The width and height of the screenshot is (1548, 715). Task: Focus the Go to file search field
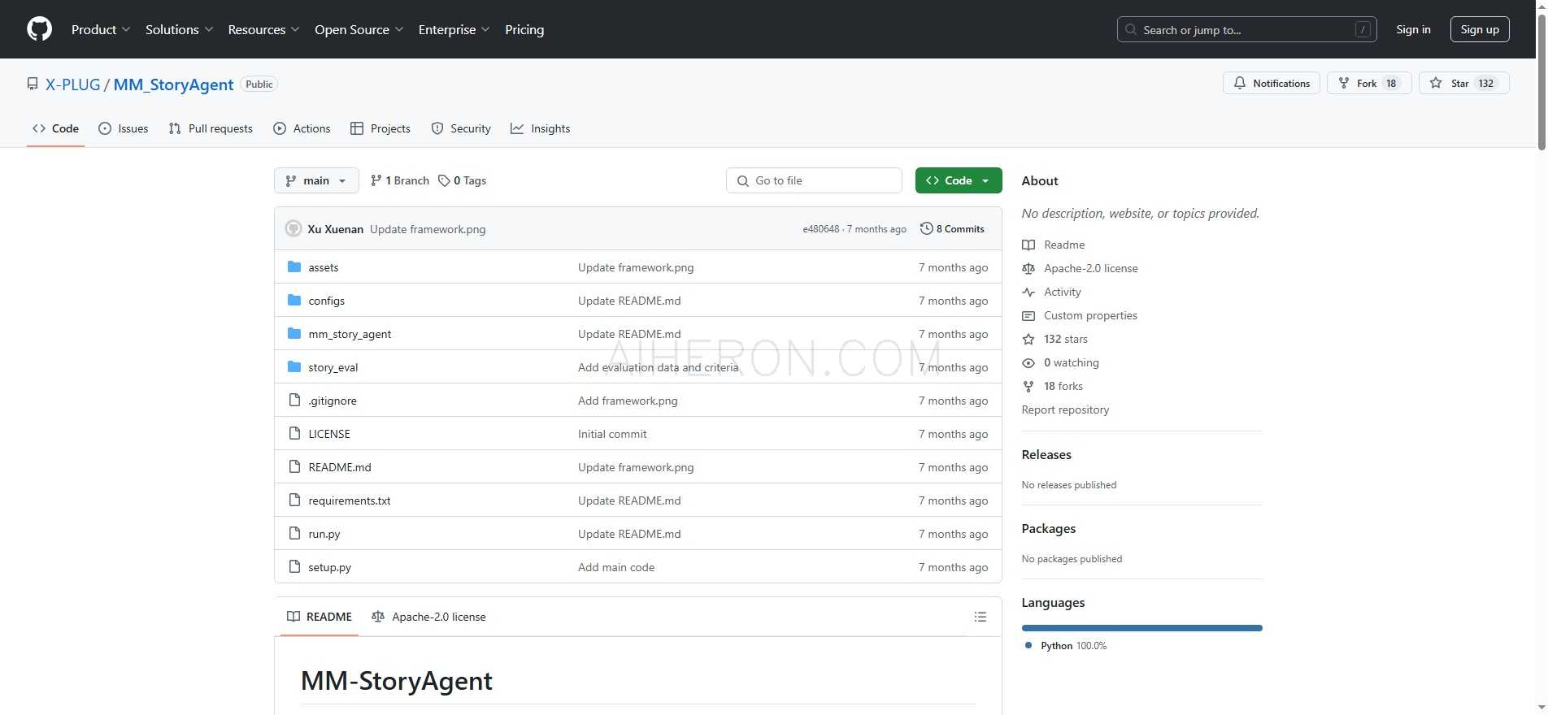814,180
